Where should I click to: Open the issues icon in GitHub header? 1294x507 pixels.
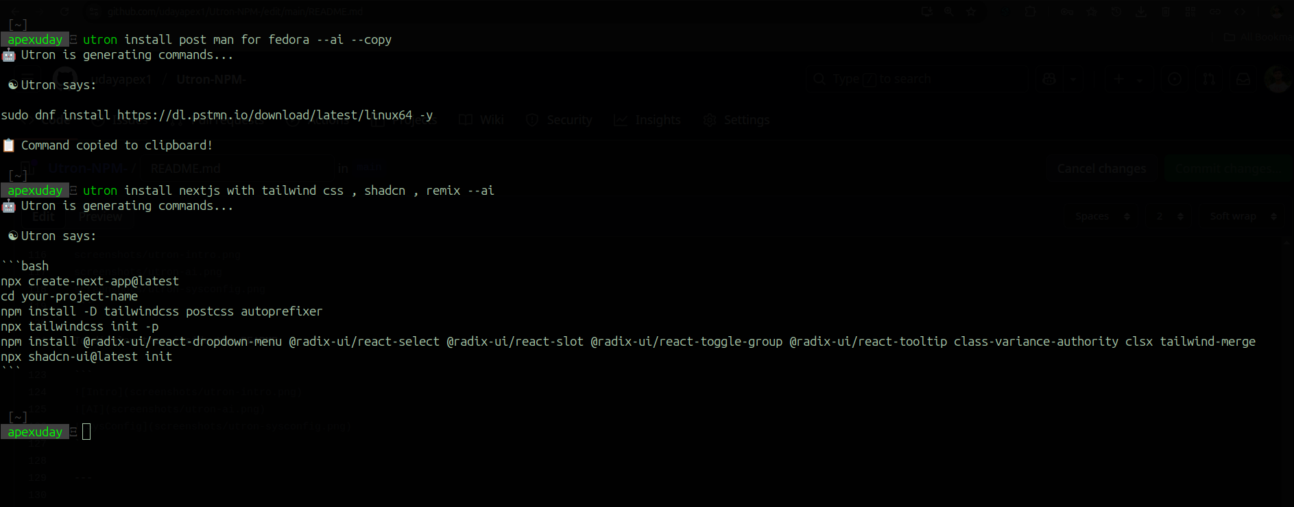point(1175,79)
